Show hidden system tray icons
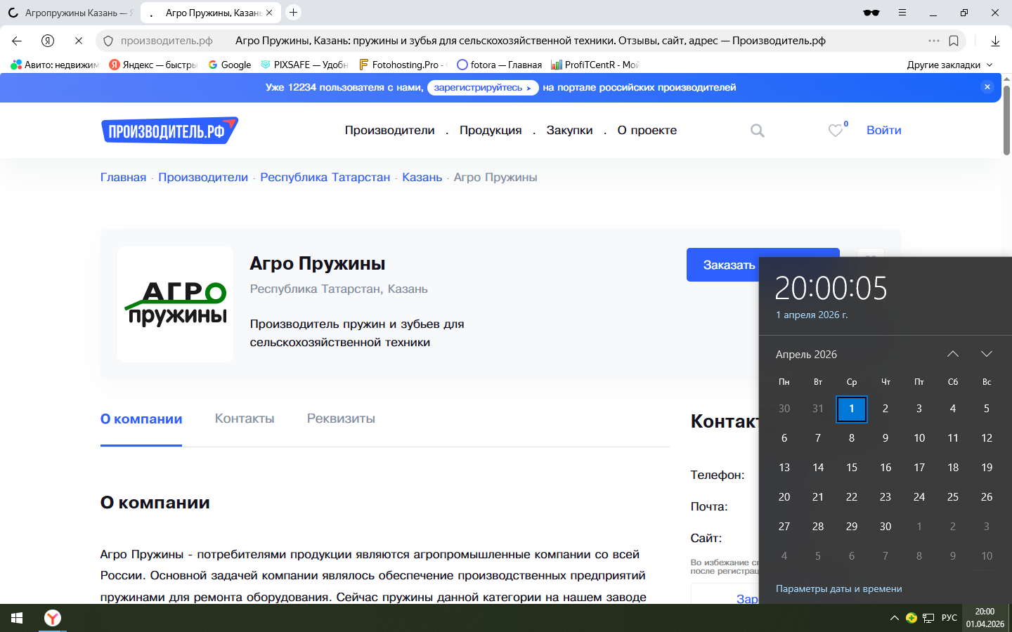 (894, 618)
